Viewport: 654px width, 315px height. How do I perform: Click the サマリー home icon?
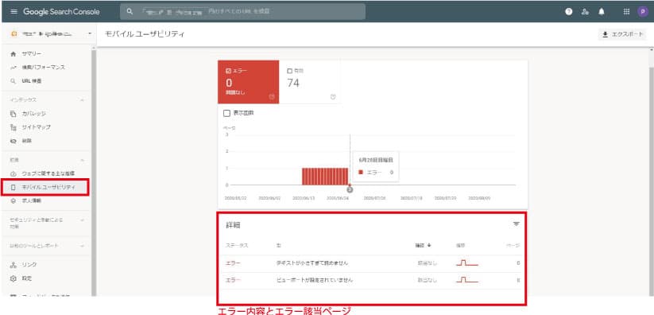pos(14,54)
